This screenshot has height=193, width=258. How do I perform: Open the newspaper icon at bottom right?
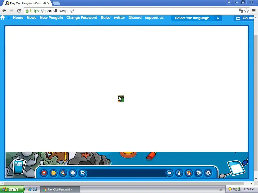coord(236,168)
